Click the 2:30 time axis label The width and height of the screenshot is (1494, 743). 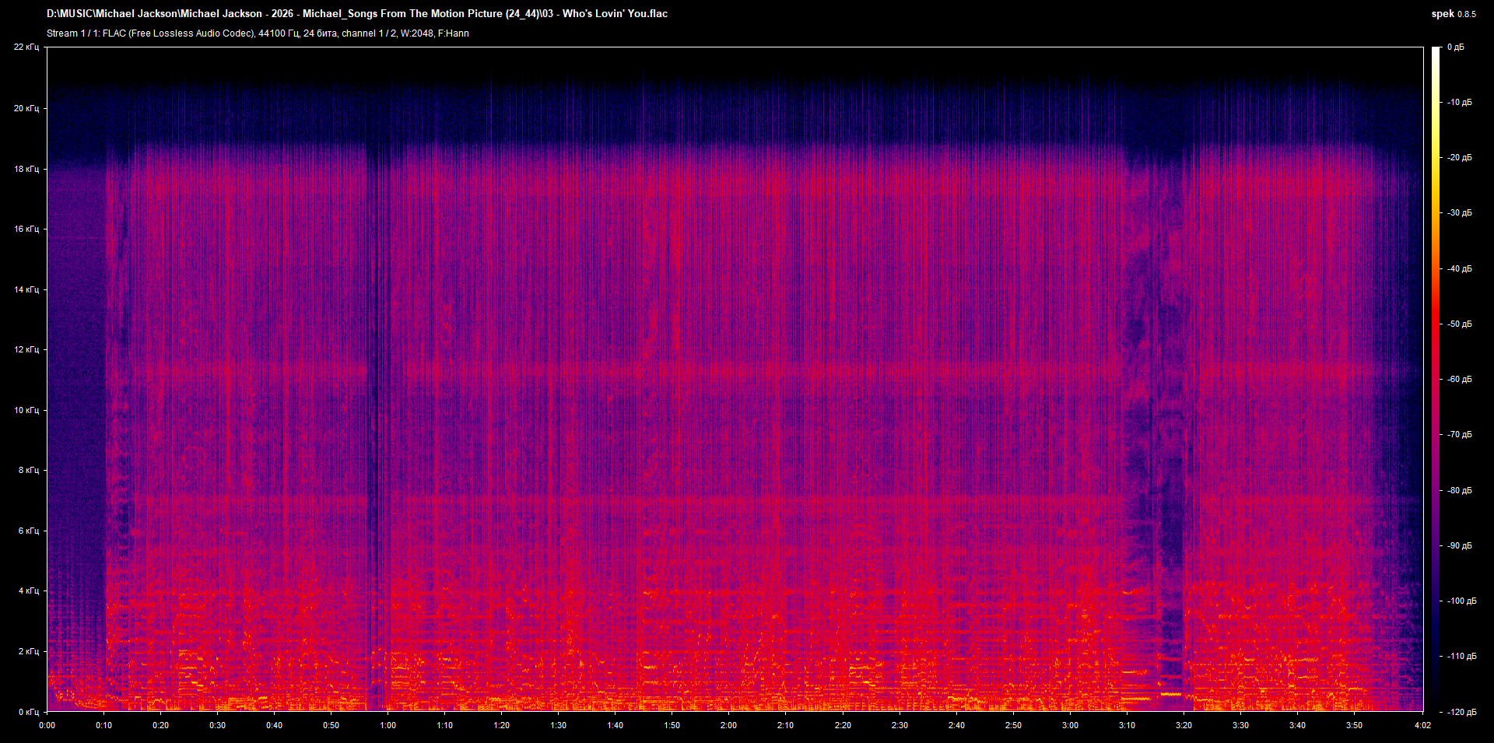900,725
